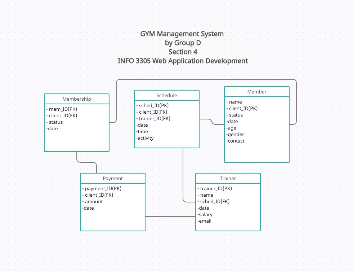The image size is (353, 271).
Task: Click the gender attribute in Member
Action: tap(236, 134)
